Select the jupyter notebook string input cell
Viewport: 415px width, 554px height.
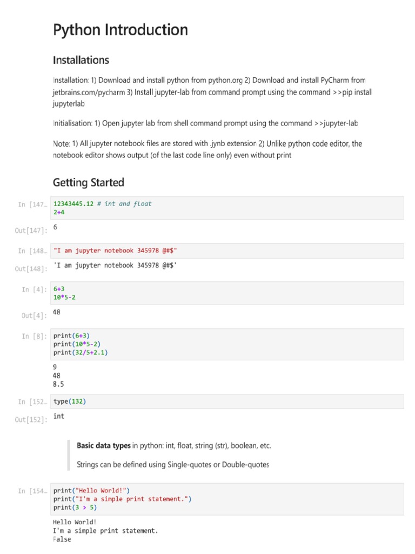pyautogui.click(x=227, y=250)
